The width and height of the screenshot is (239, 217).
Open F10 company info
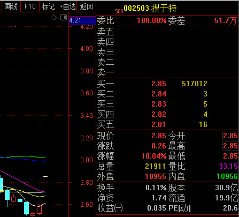point(30,6)
